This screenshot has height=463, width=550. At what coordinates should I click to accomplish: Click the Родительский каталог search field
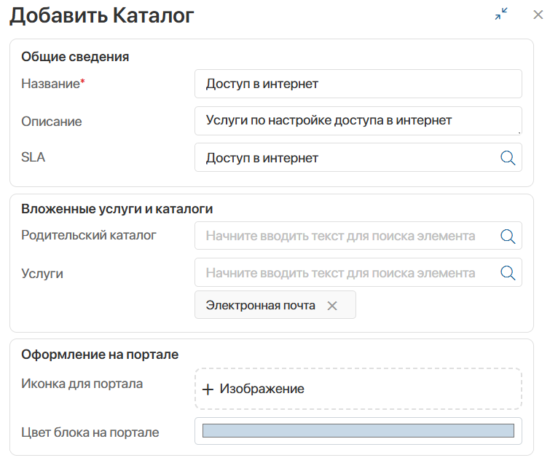[x=358, y=236]
